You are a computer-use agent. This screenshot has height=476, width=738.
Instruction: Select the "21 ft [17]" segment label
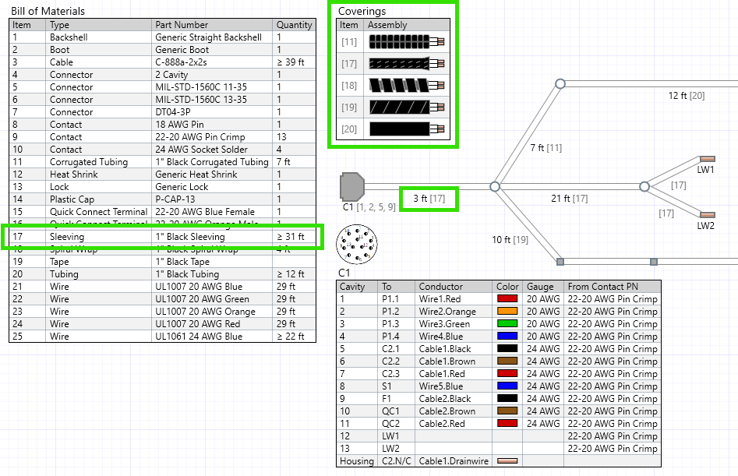570,199
